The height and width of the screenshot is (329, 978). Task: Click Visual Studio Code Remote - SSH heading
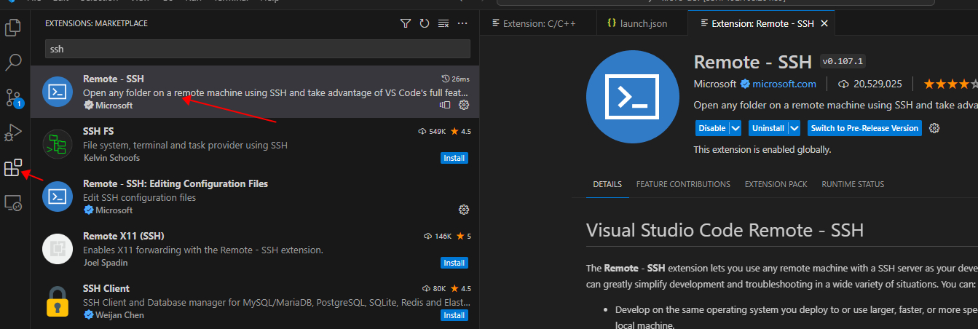725,231
